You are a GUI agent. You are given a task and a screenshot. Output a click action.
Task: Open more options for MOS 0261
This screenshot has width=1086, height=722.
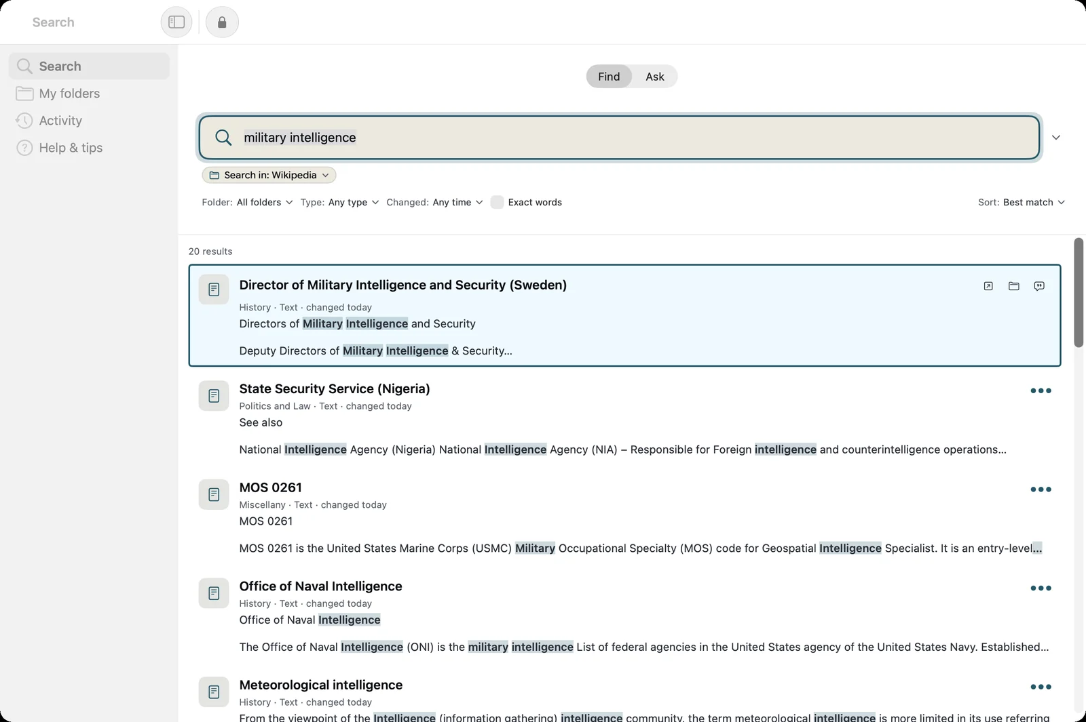click(x=1041, y=489)
